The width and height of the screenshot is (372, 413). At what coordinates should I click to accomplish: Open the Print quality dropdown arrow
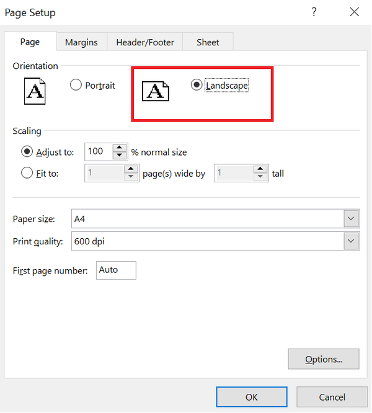click(x=351, y=241)
